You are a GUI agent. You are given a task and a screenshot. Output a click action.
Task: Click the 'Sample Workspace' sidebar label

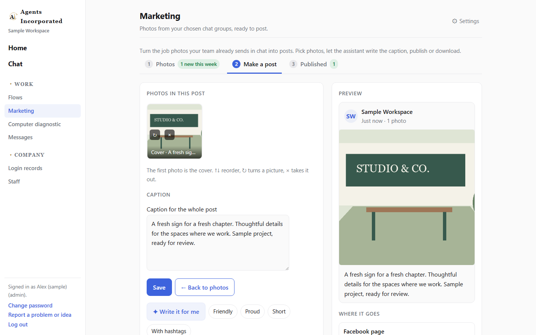pos(29,31)
